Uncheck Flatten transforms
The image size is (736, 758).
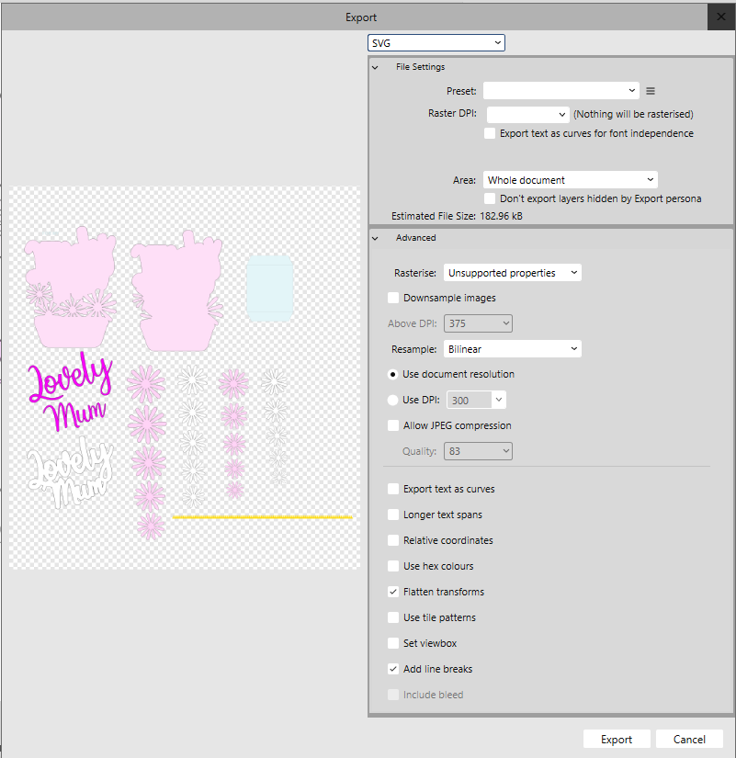(x=393, y=592)
